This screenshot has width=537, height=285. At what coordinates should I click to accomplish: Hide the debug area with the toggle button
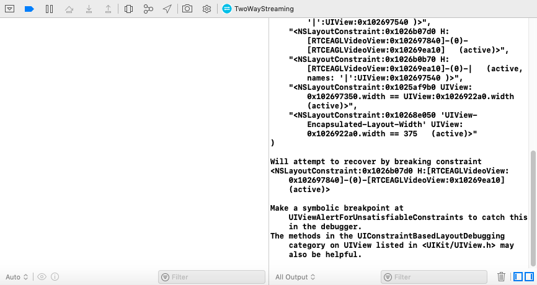[10, 9]
